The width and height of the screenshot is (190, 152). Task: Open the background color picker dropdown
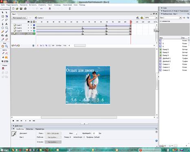point(76,134)
